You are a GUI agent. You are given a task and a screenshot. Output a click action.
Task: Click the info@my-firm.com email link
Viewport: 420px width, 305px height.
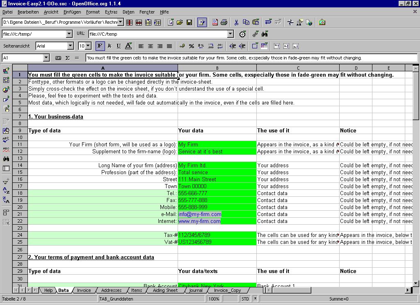(200, 214)
